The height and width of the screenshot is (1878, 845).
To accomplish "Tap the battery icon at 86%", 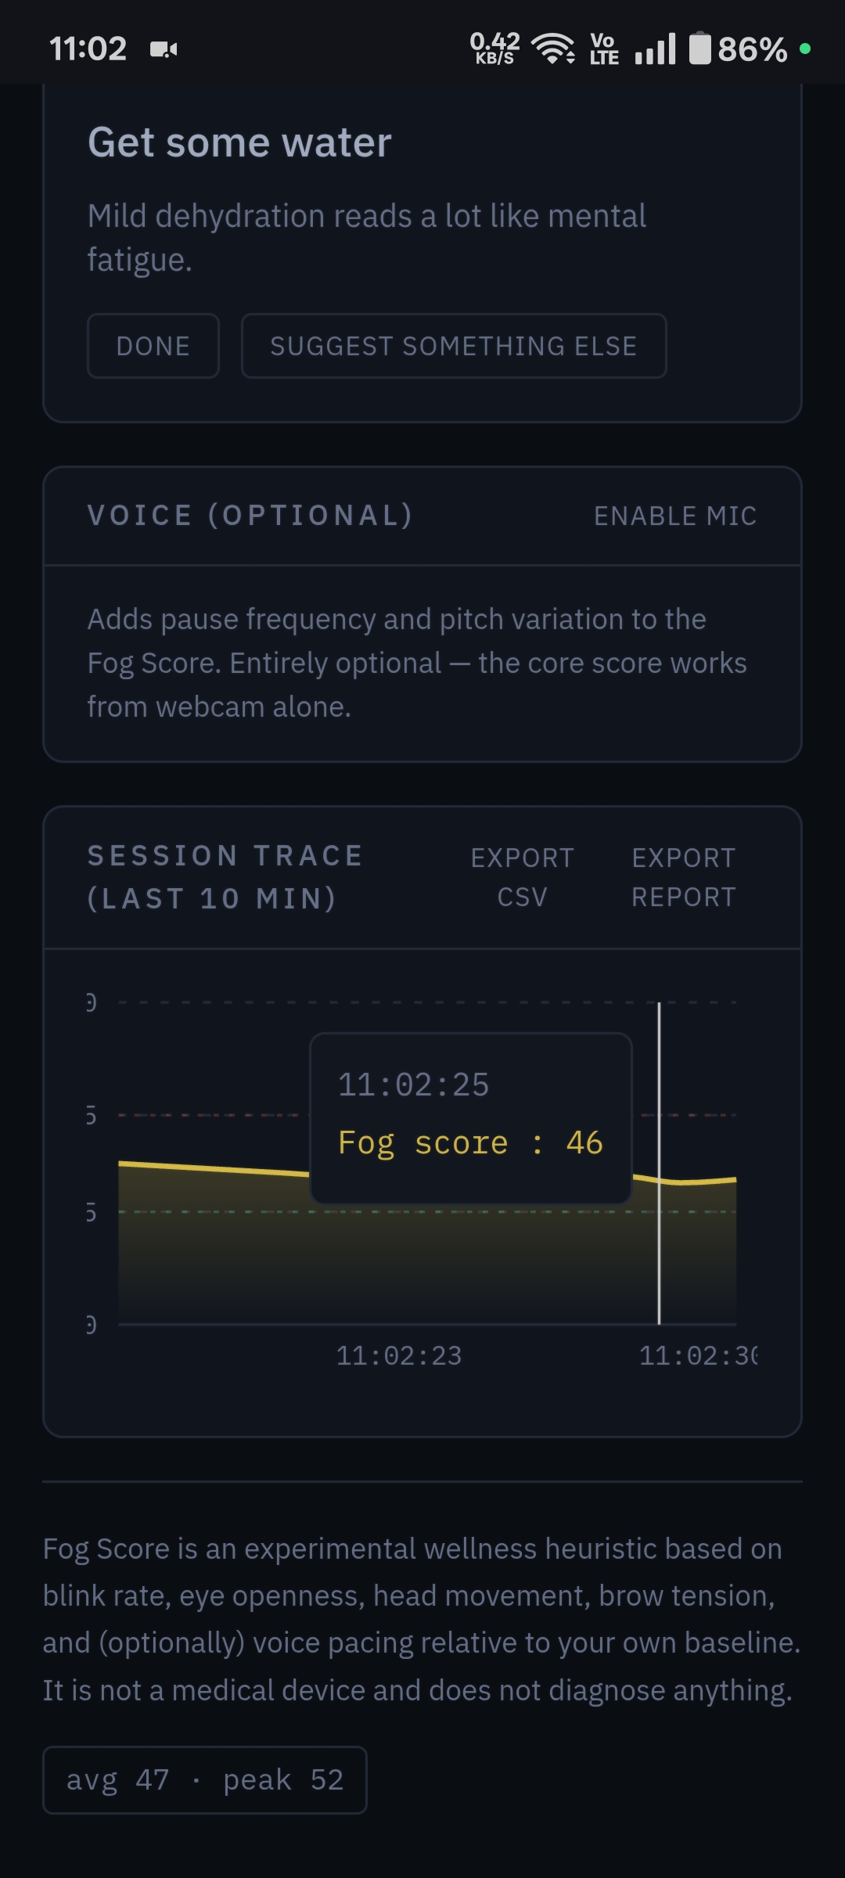I will pyautogui.click(x=700, y=49).
